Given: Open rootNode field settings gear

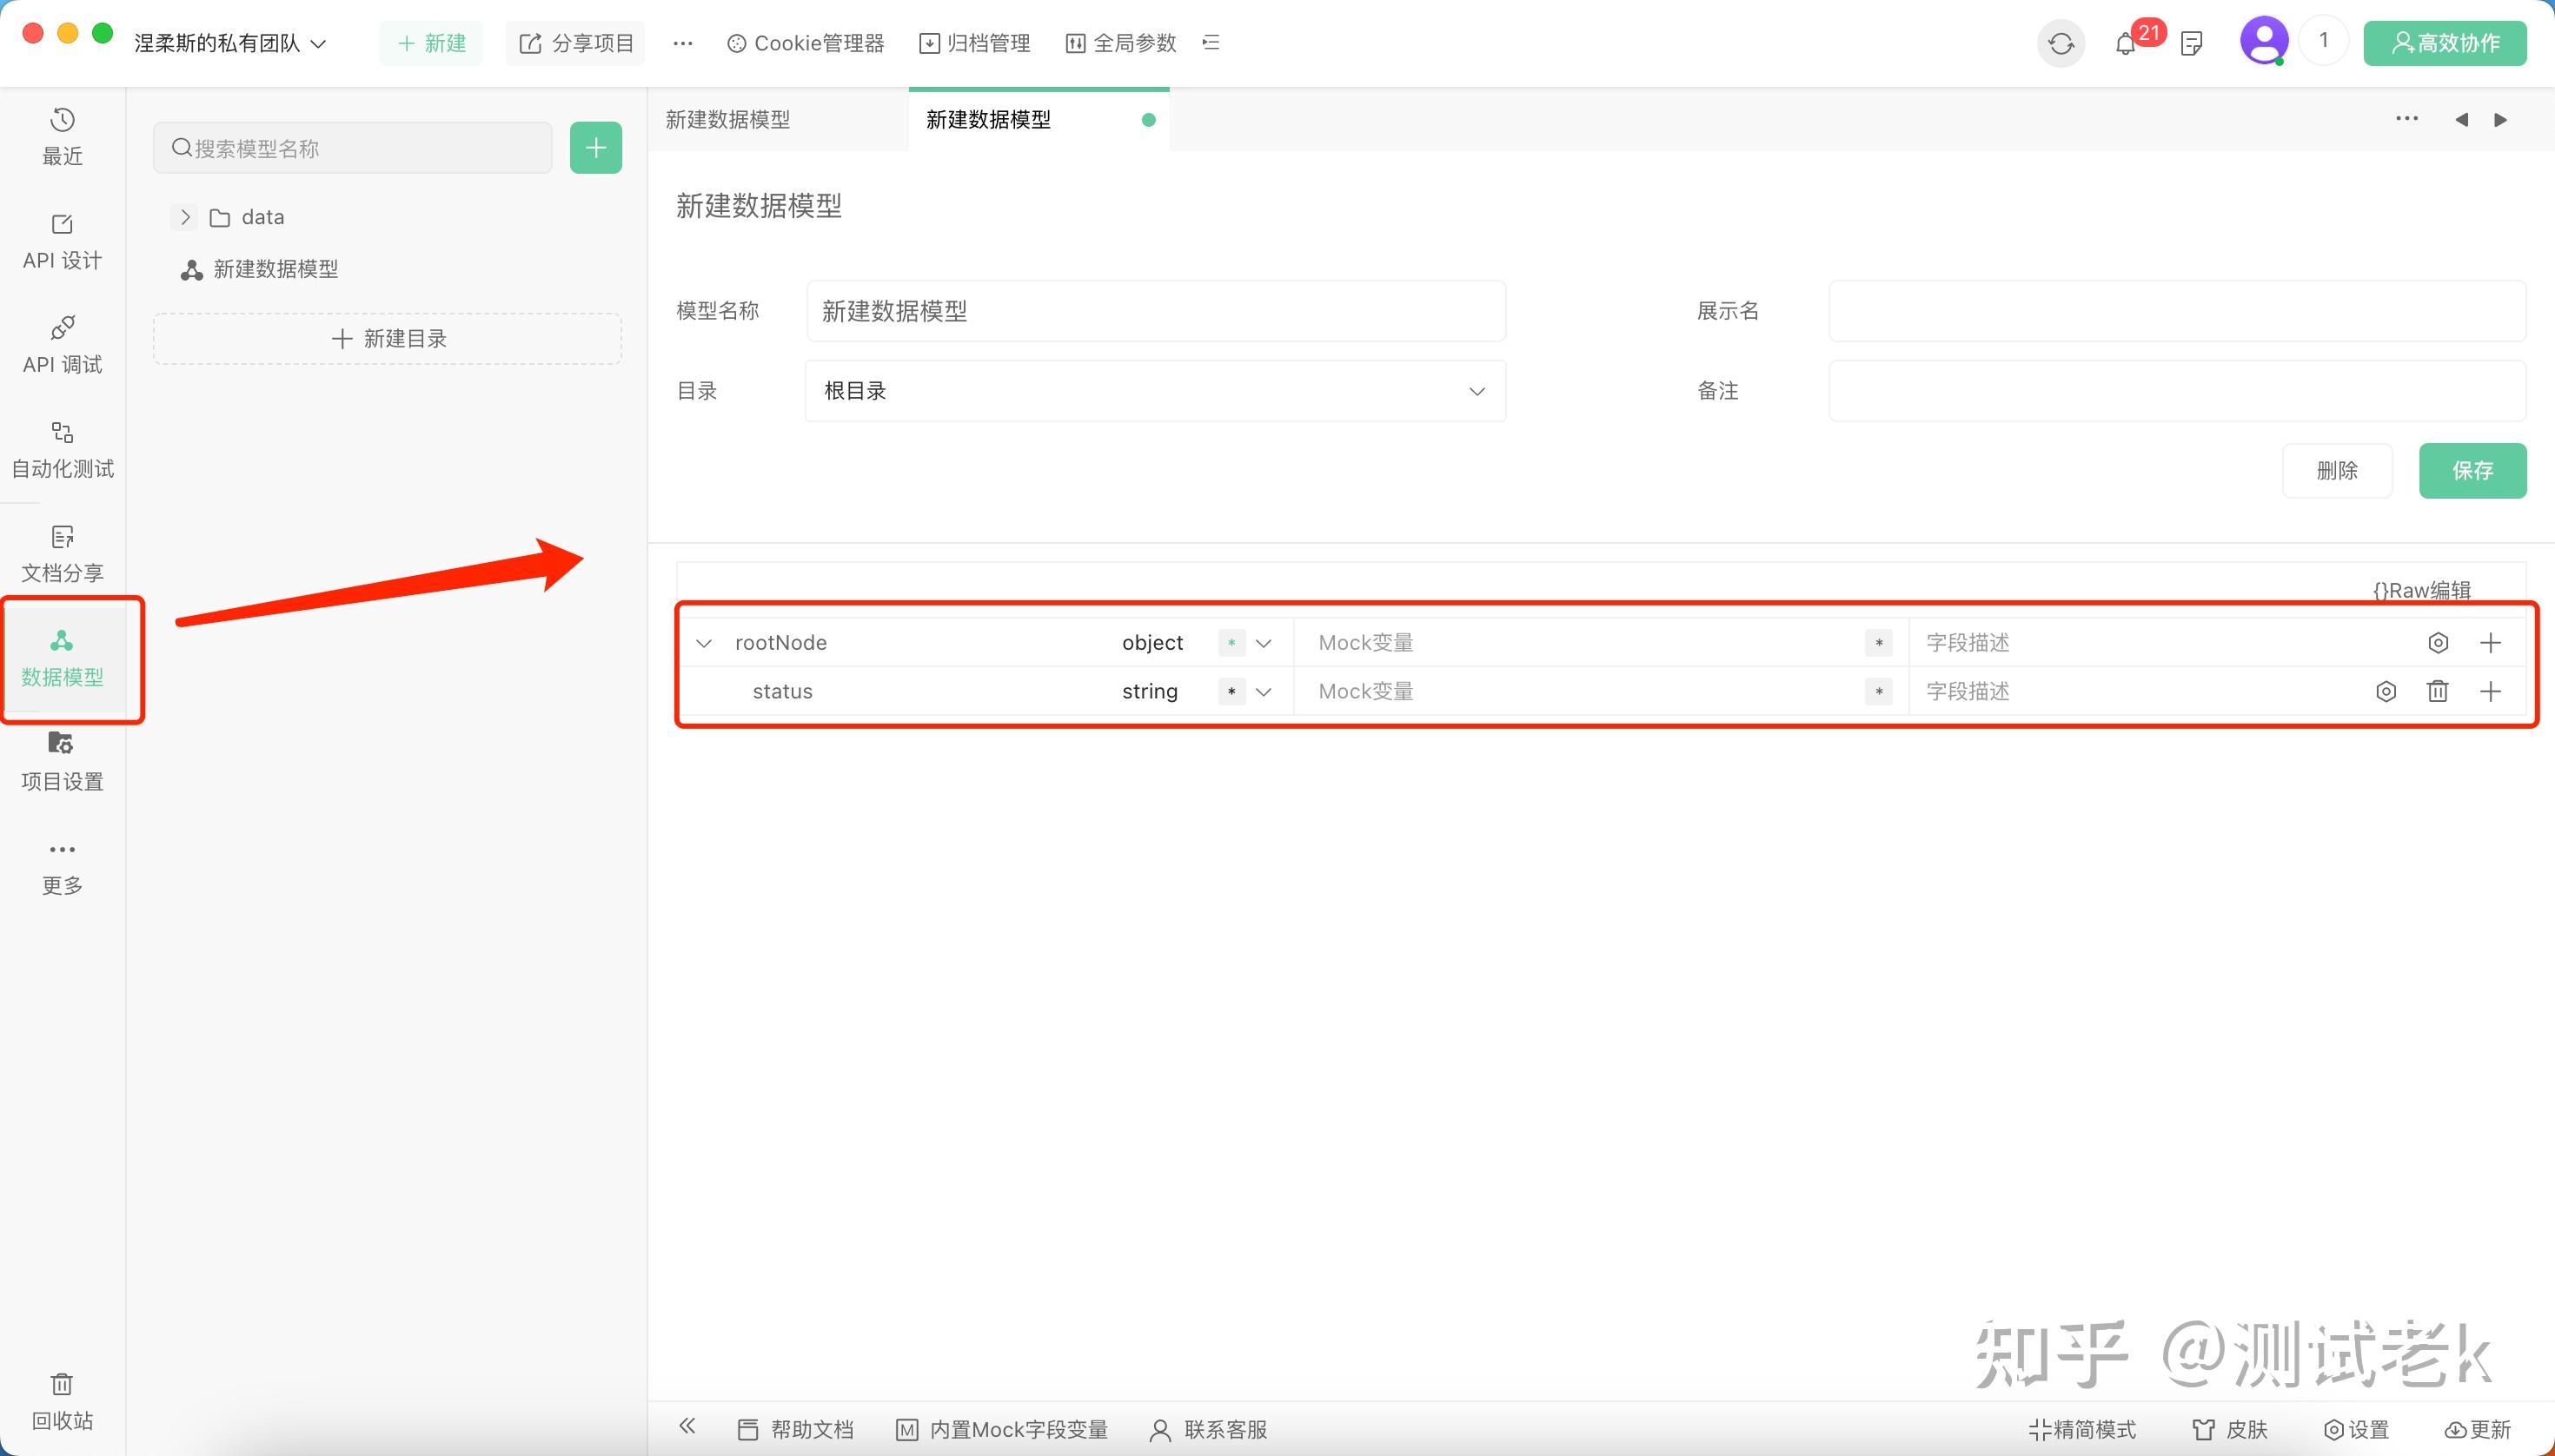Looking at the screenshot, I should click(2439, 643).
